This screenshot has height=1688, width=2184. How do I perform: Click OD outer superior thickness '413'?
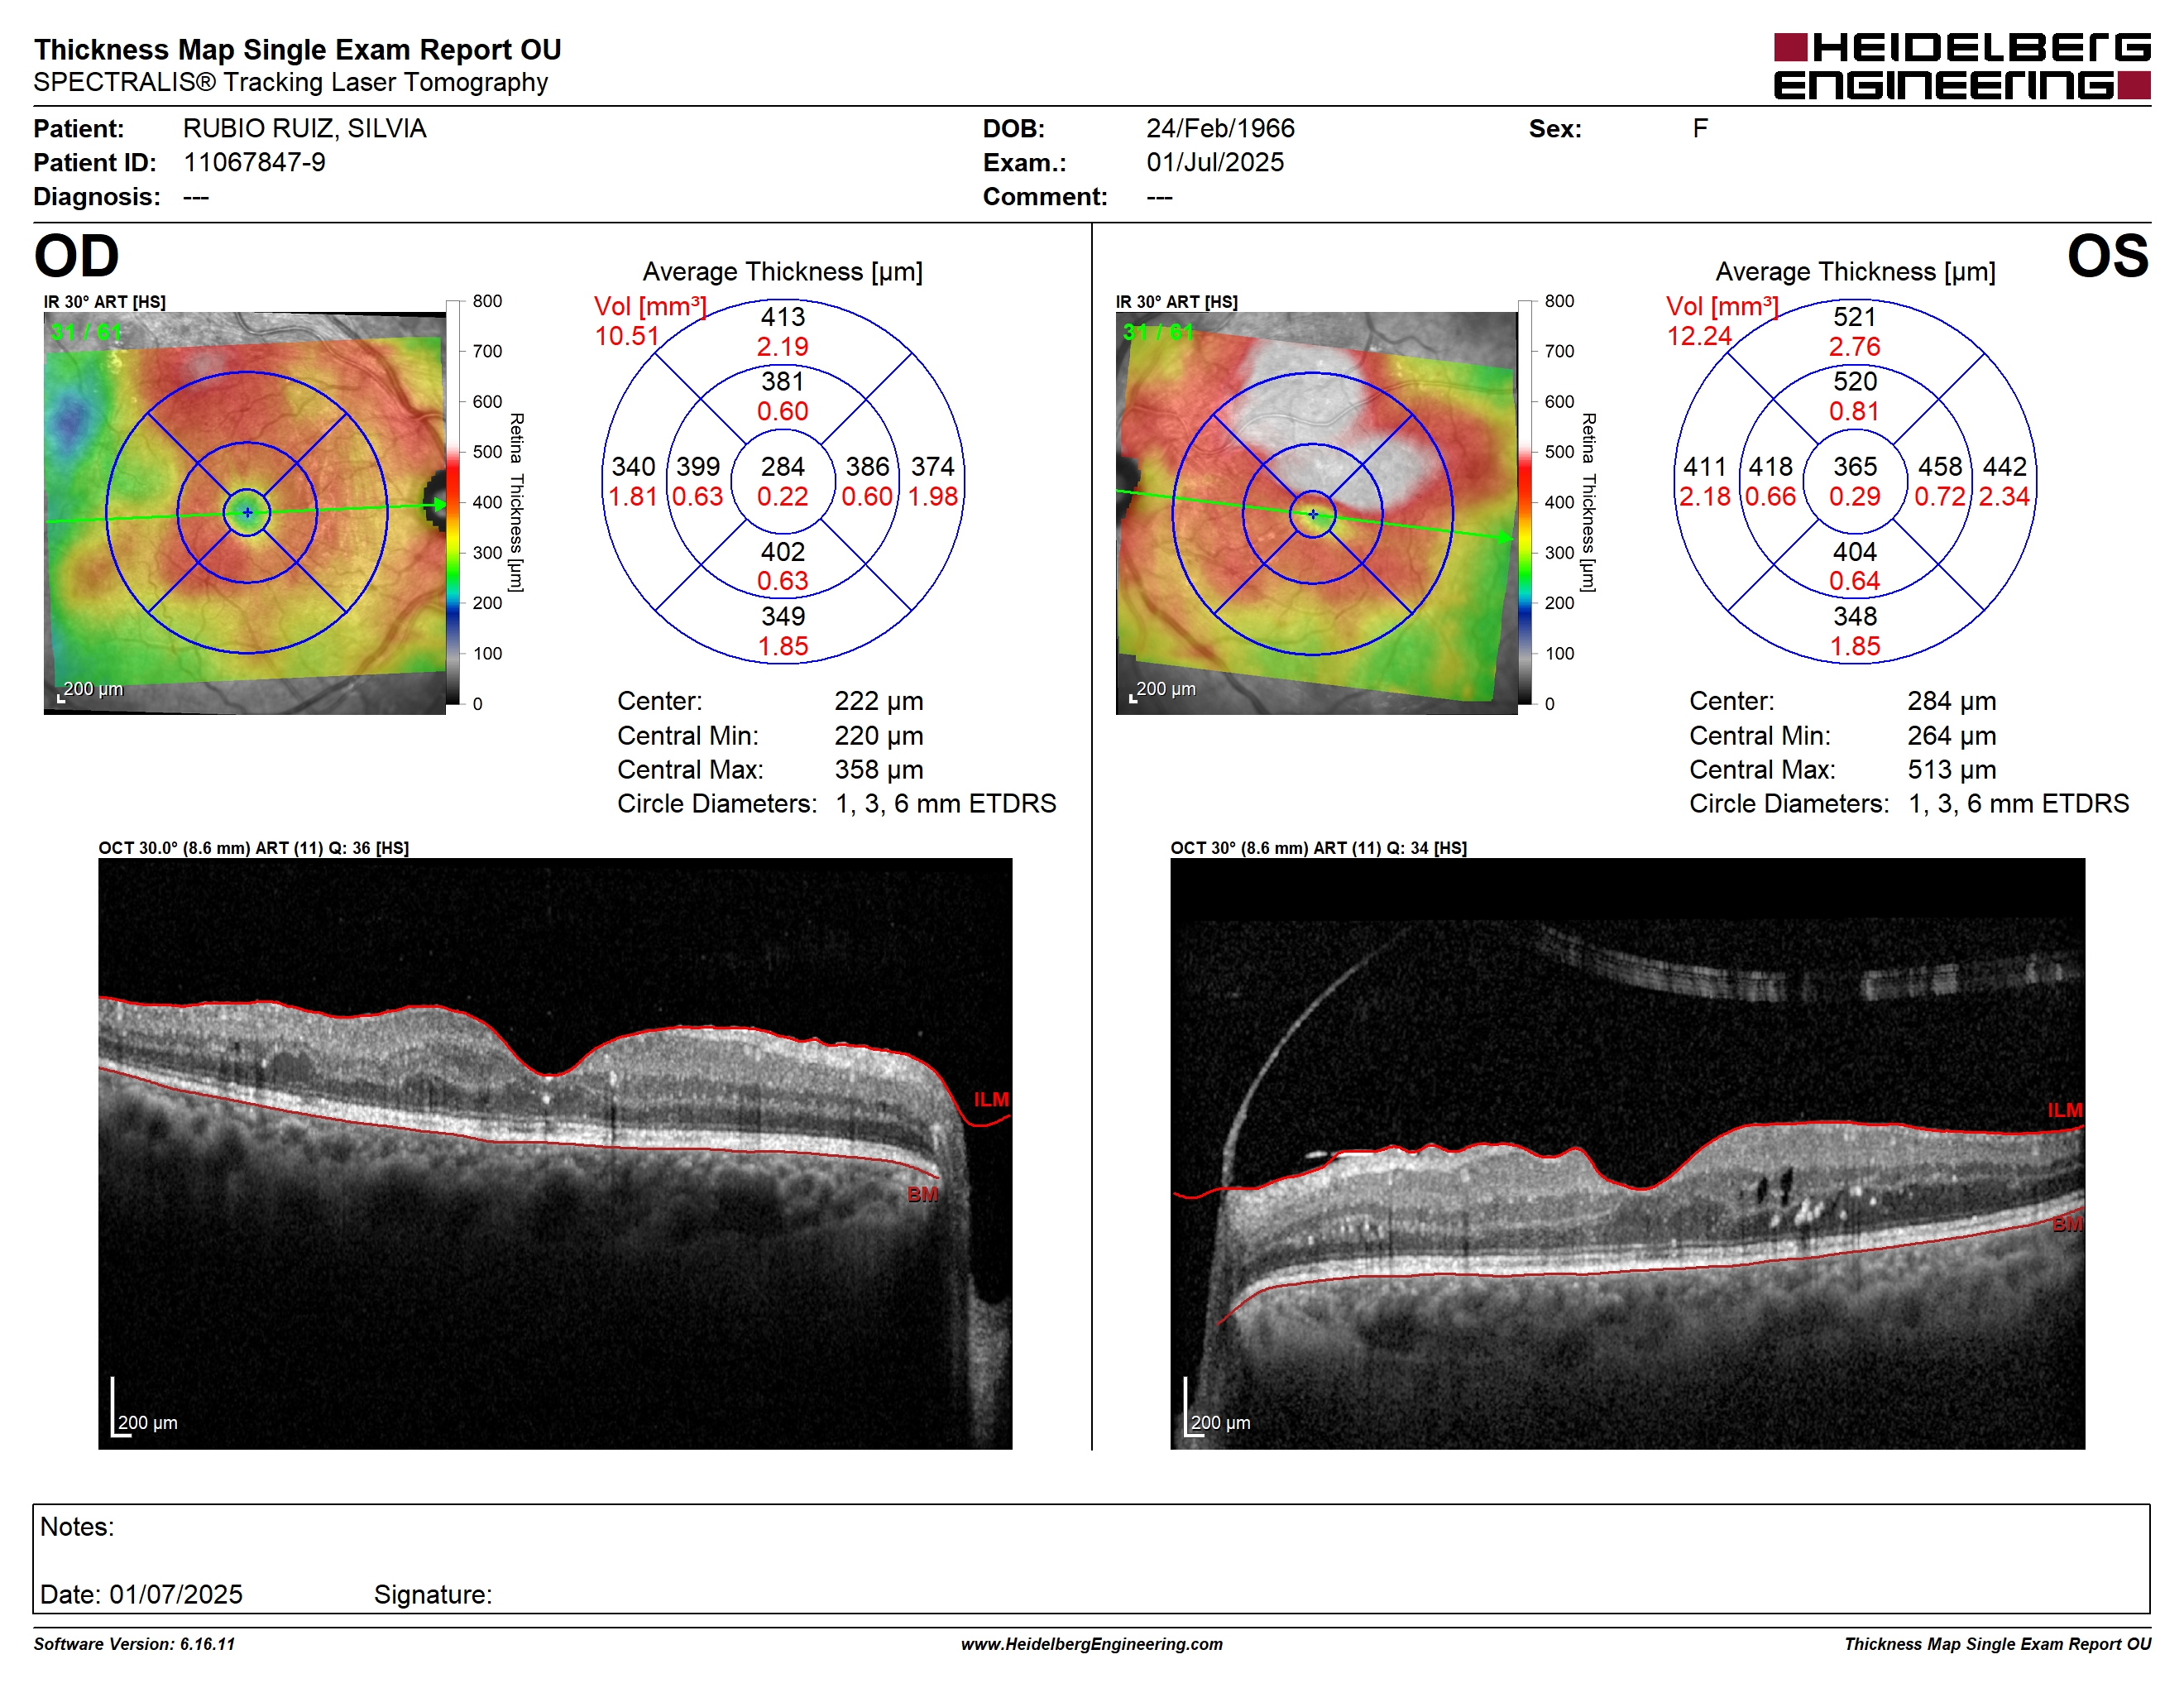(783, 317)
